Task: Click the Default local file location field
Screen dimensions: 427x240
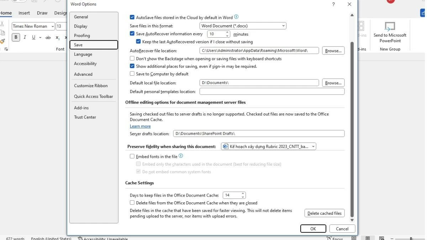Action: [x=259, y=83]
